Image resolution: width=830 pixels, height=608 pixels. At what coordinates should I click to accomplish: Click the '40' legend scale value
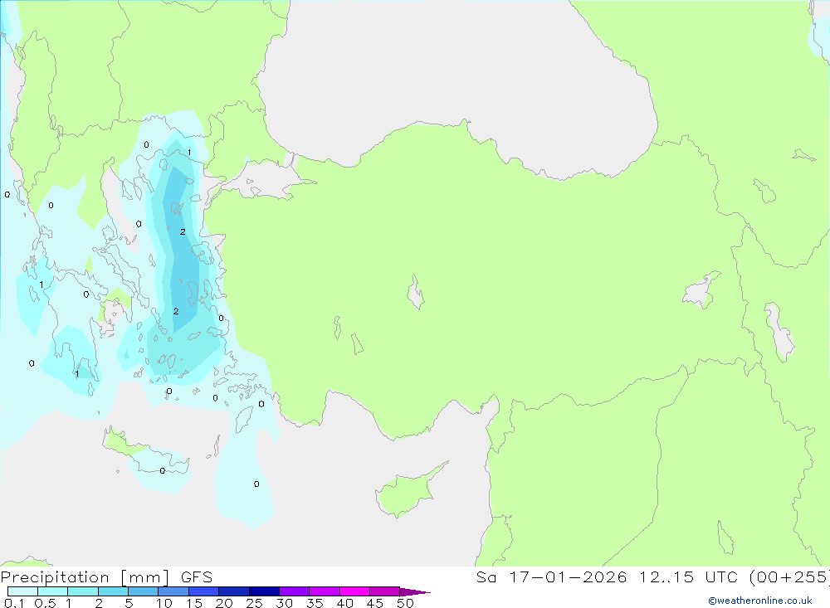[345, 603]
